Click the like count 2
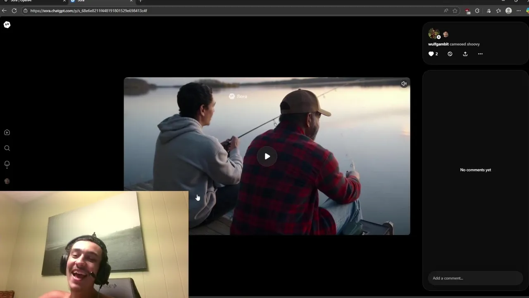The image size is (529, 298). point(436,54)
